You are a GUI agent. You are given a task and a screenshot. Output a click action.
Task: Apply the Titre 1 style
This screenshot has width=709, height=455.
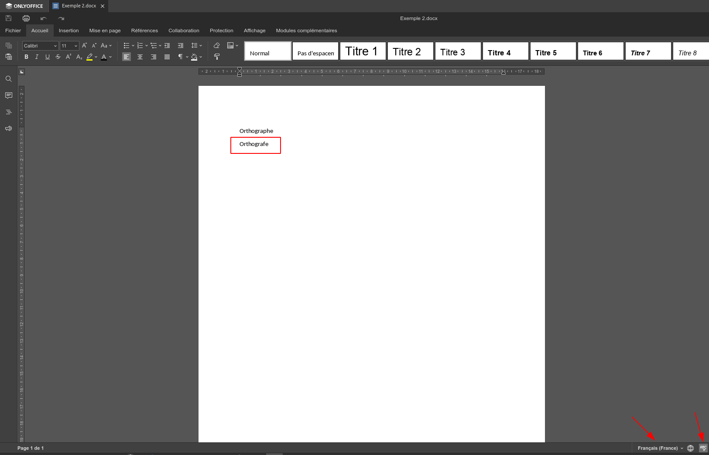363,51
